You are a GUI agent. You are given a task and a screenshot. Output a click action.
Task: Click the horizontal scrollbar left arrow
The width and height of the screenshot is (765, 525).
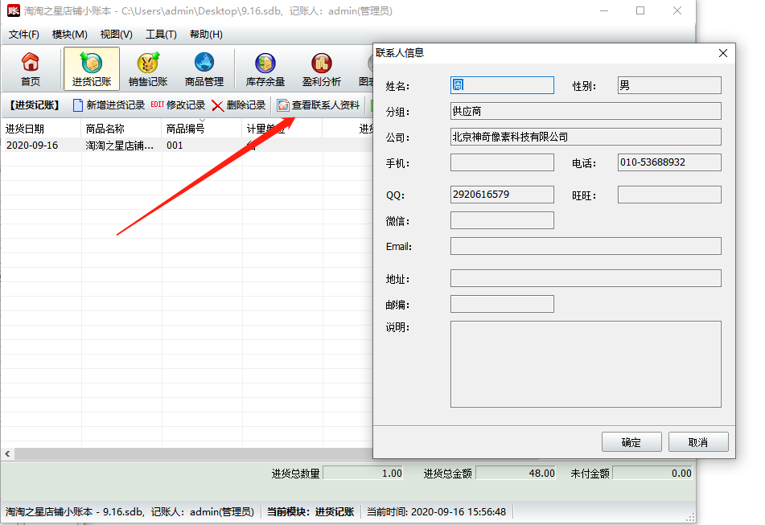click(7, 453)
